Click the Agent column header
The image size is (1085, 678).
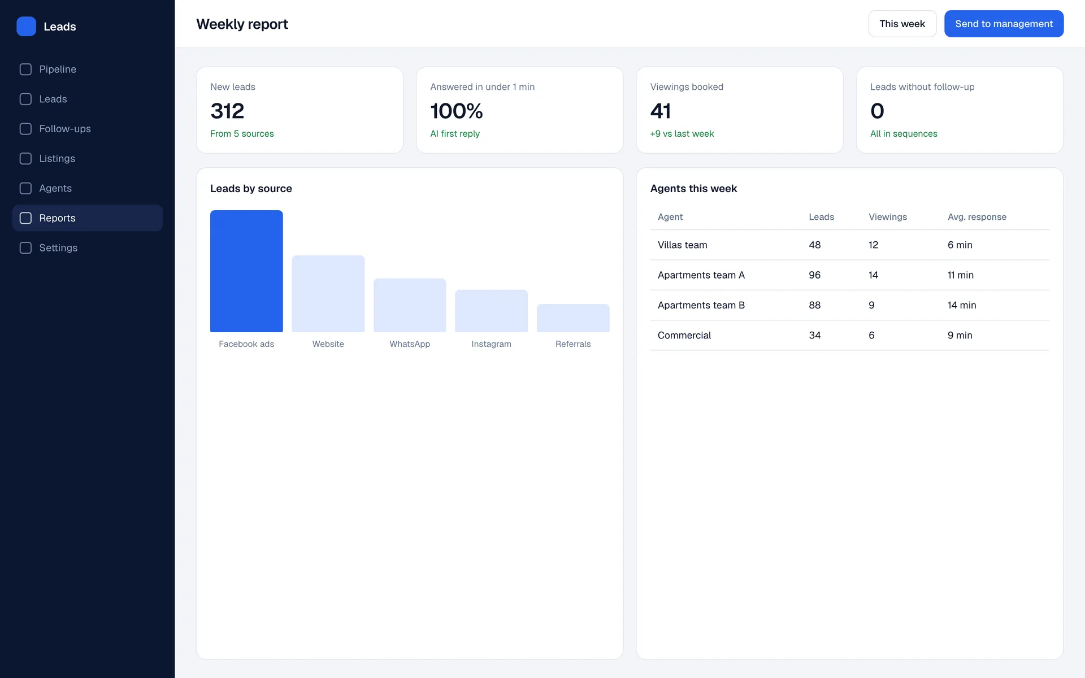click(670, 217)
